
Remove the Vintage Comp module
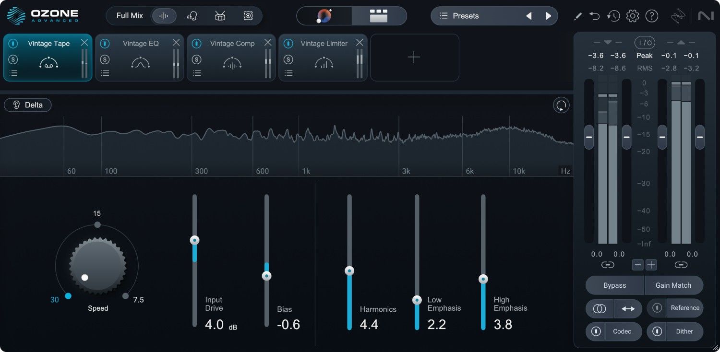click(x=268, y=43)
